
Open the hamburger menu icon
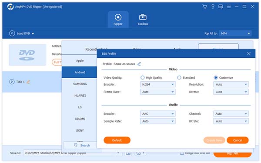click(x=229, y=7)
